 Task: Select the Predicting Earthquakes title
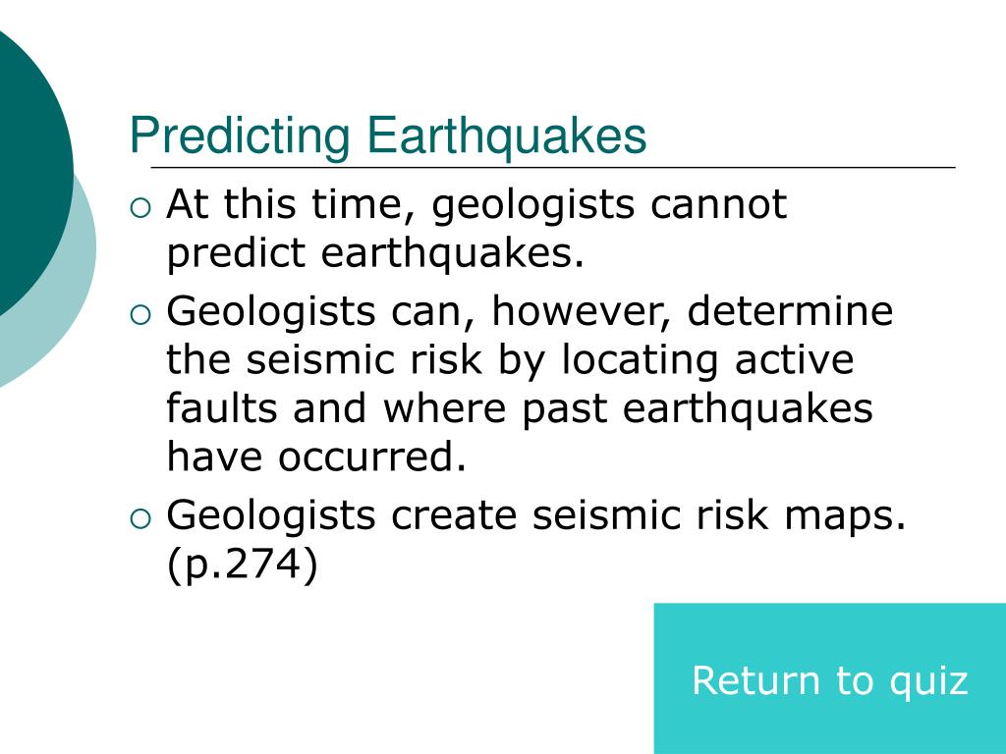(x=388, y=135)
